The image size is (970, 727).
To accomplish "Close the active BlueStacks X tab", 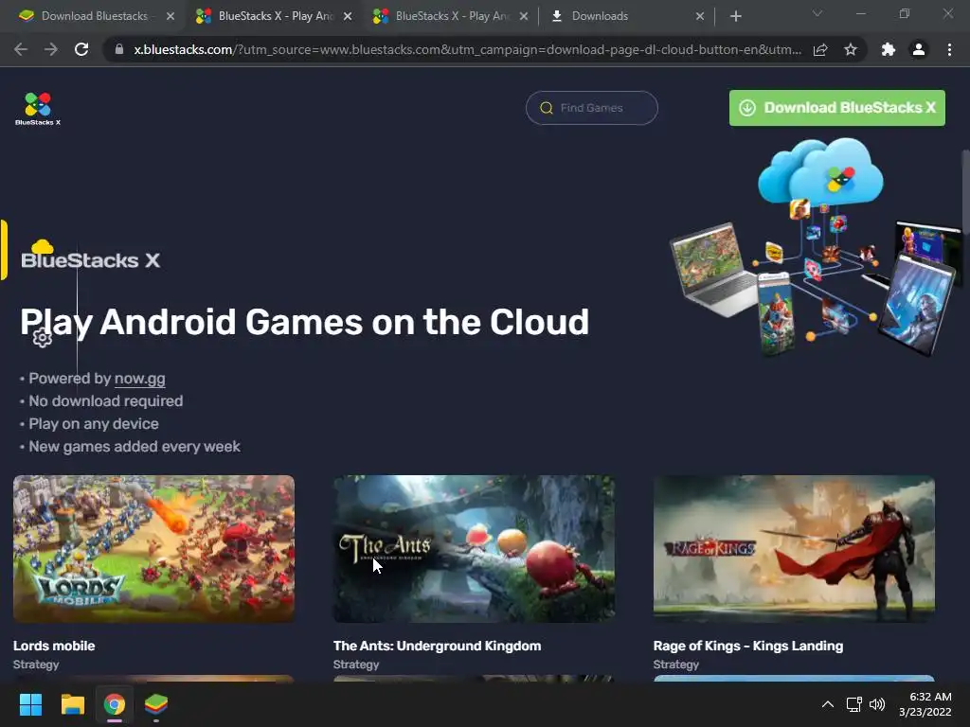I will pyautogui.click(x=348, y=16).
